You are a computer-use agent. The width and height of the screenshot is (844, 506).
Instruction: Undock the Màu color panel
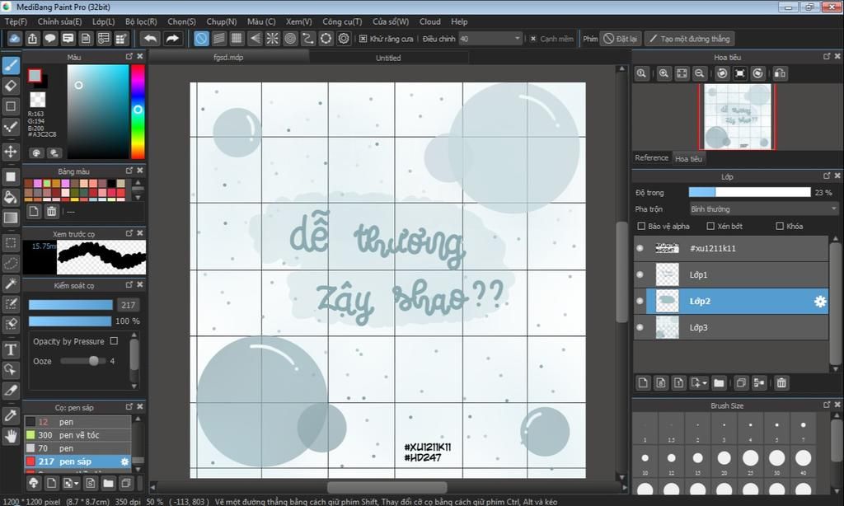pos(129,56)
